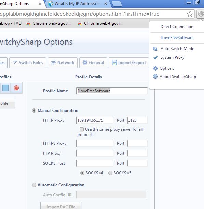This screenshot has height=209, width=204.
Task: Choose SOCKS v5 radio button
Action: [110, 173]
